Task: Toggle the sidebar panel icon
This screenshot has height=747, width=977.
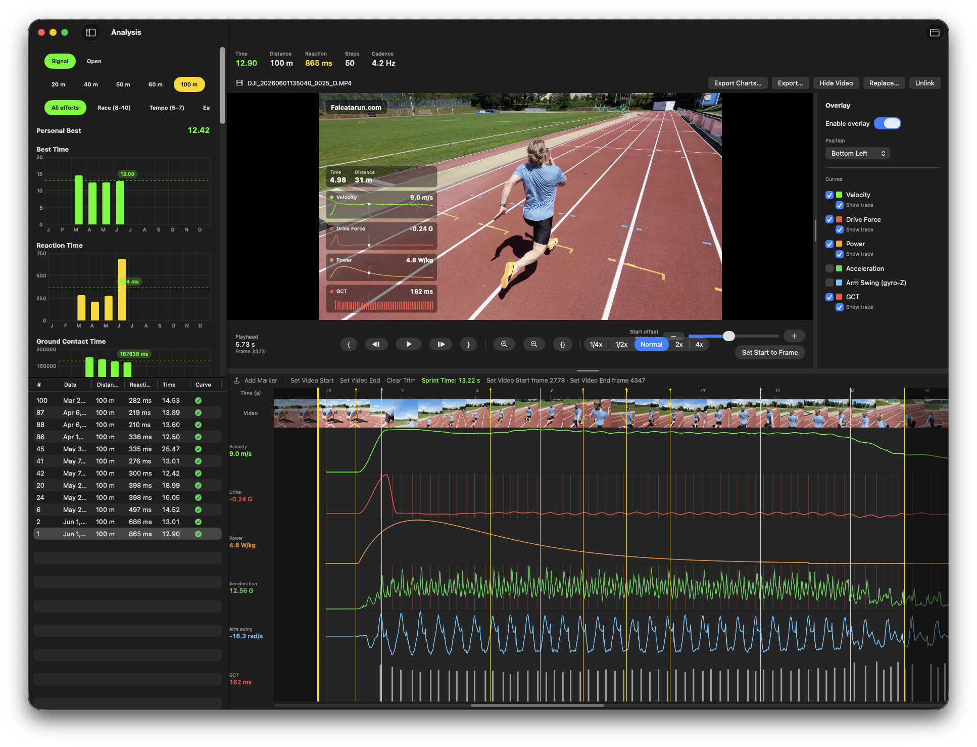Action: coord(91,32)
